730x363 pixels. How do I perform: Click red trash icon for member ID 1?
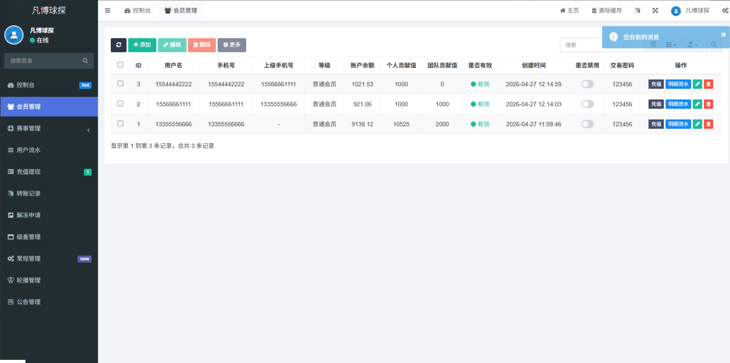[x=709, y=124]
